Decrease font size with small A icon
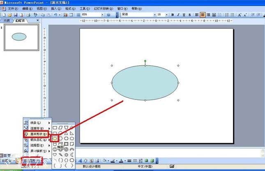Viewport: 265px width, 171px height. tap(245, 15)
